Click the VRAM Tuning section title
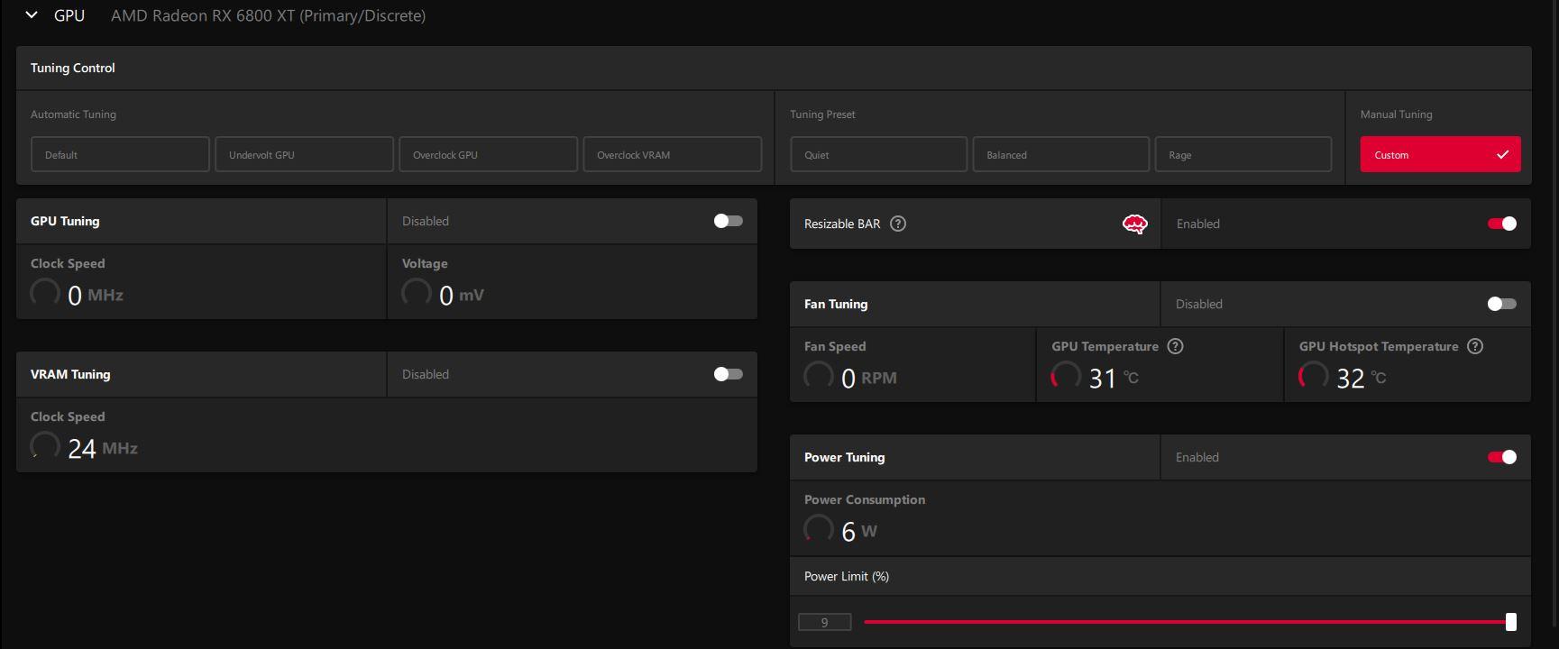Viewport: 1559px width, 649px height. click(70, 374)
